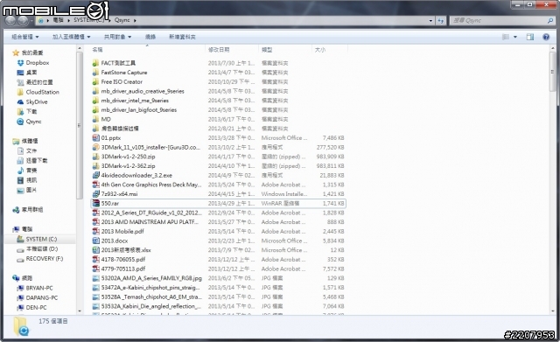560x342 pixels.
Task: Click the file list vertical scrollbar thumb
Action: [553, 72]
